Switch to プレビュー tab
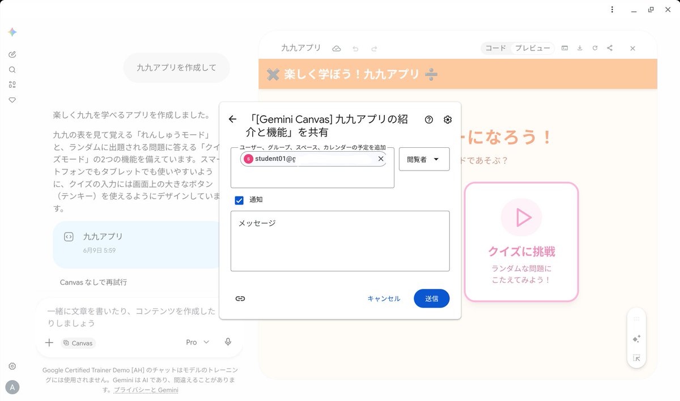680x401 pixels. [532, 48]
